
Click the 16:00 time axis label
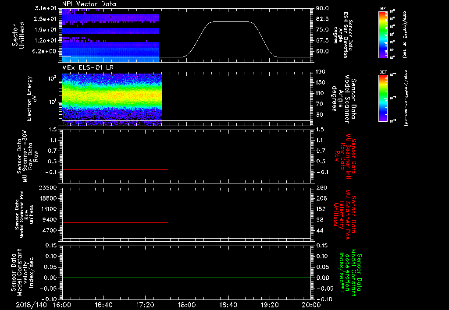tap(62, 305)
